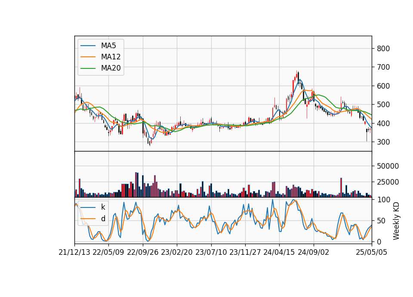
Task: Click the 23/07/10 date label
Action: [x=211, y=253]
